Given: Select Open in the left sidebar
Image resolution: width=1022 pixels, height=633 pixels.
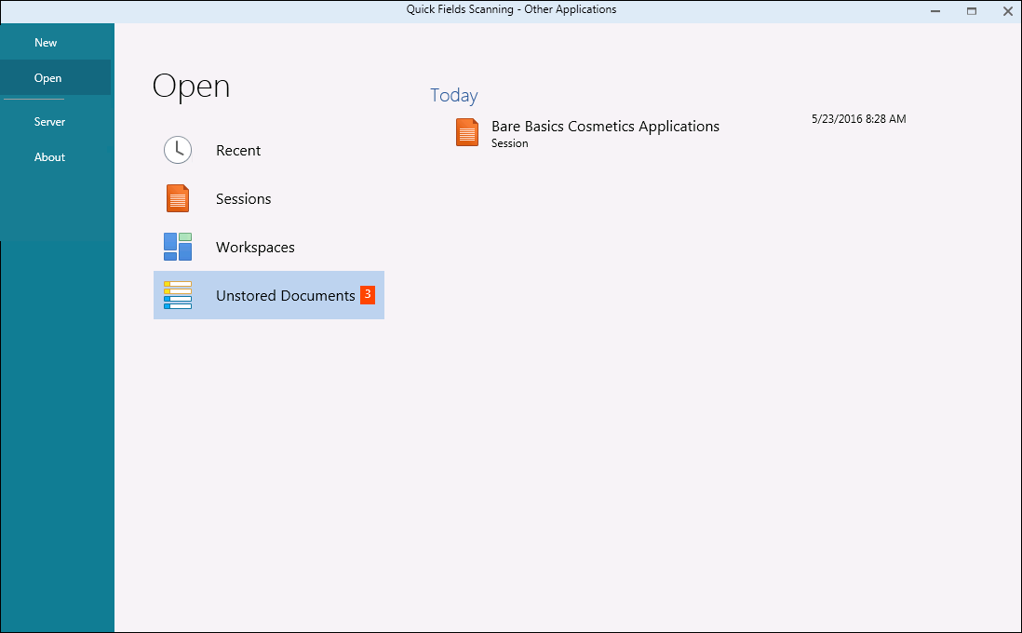Looking at the screenshot, I should pyautogui.click(x=47, y=78).
